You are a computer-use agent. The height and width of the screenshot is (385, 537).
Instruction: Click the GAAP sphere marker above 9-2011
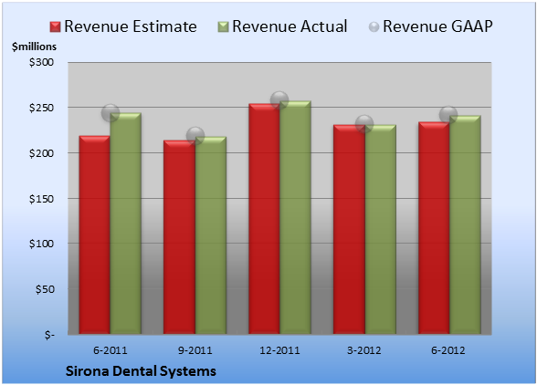pyautogui.click(x=195, y=136)
